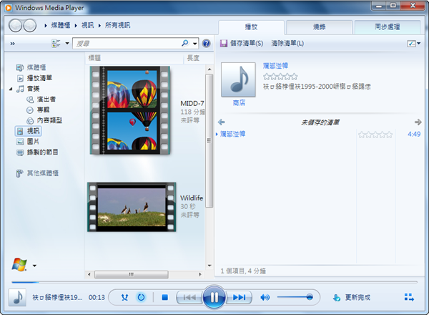Select 視訊 video library item

click(x=28, y=131)
